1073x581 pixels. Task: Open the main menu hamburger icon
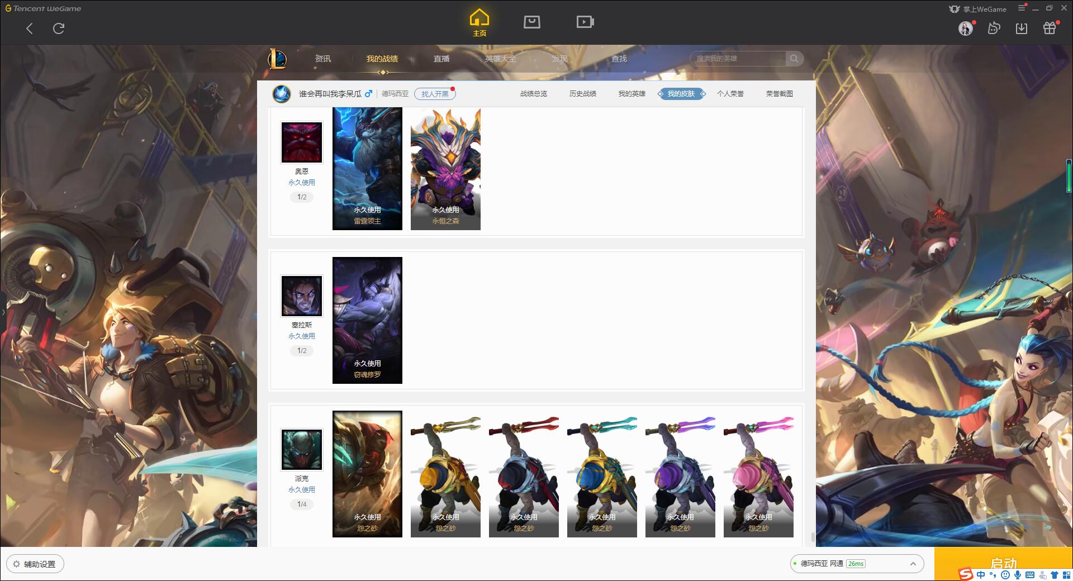[x=1022, y=8]
